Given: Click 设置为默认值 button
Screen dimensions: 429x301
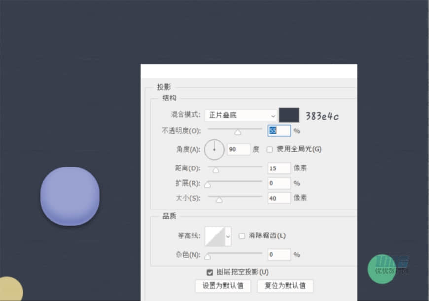Looking at the screenshot, I should (223, 286).
